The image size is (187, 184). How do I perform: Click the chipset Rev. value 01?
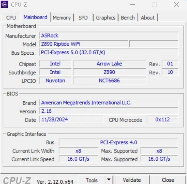pos(170,64)
